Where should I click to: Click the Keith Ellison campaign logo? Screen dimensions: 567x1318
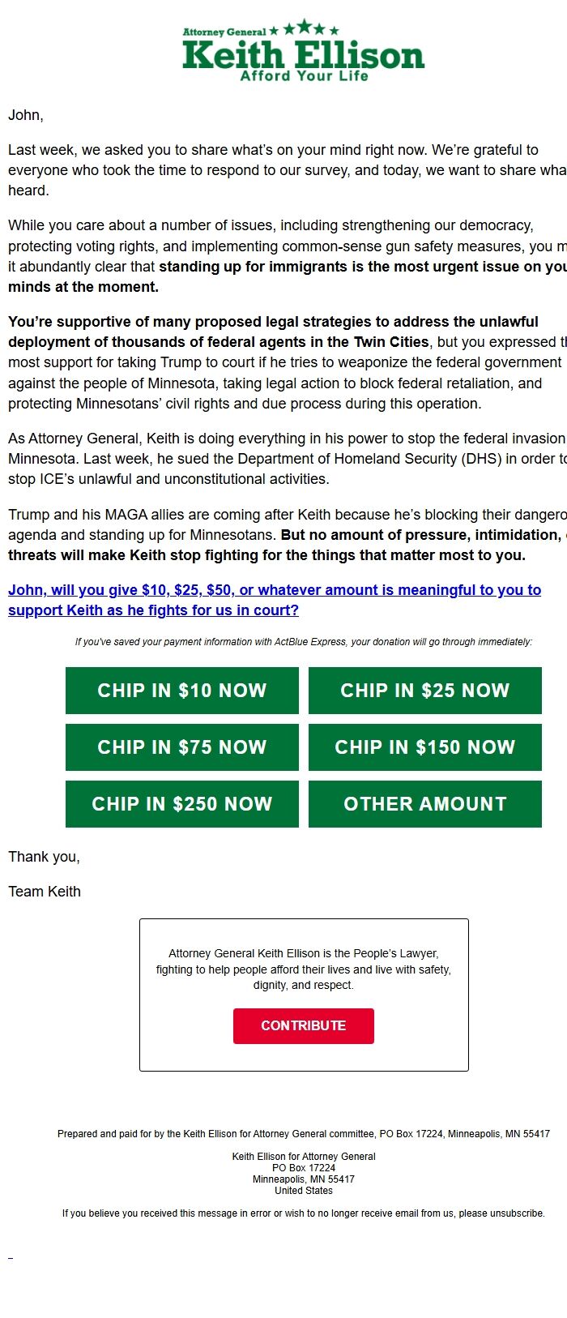point(301,52)
